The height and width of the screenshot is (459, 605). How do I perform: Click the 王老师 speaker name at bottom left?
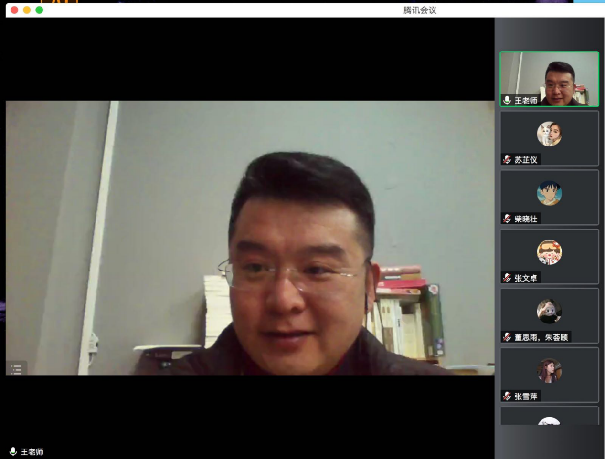coord(32,452)
